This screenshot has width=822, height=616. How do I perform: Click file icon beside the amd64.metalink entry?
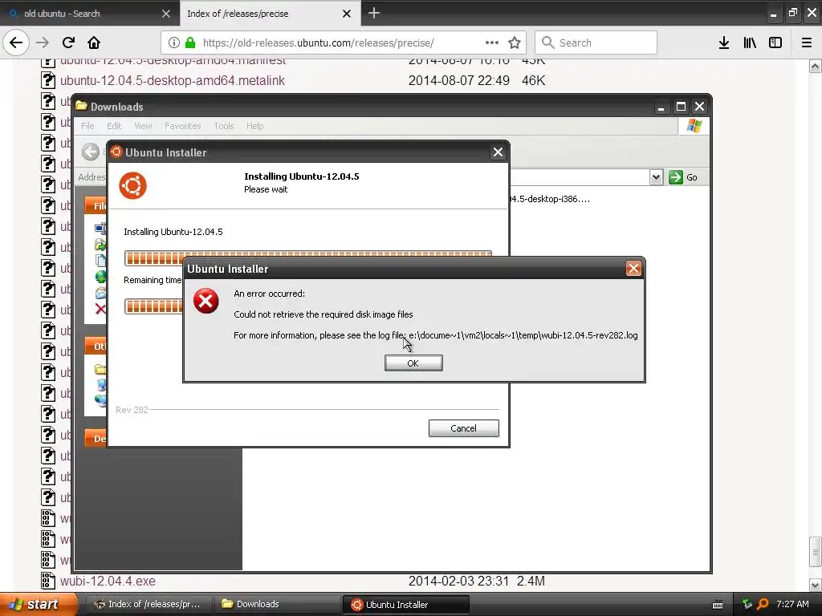tap(47, 80)
